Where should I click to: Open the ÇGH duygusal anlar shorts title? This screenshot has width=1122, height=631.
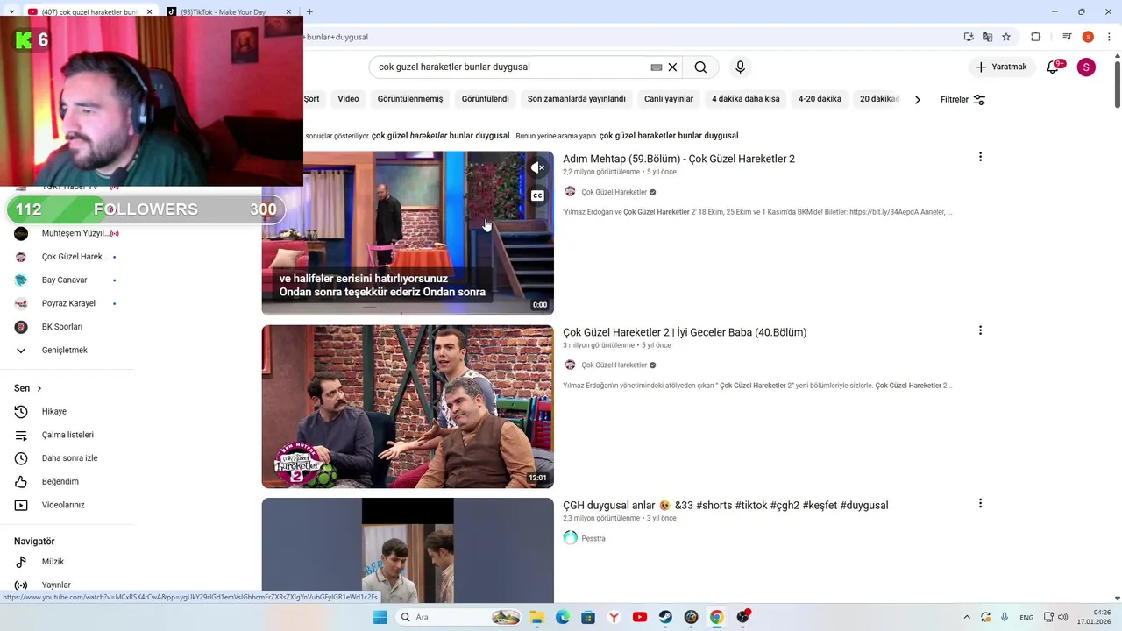click(725, 505)
